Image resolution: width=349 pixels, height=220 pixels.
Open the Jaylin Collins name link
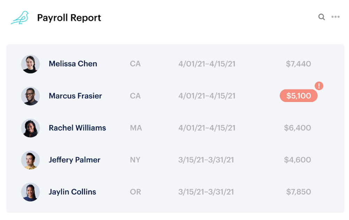tap(72, 192)
